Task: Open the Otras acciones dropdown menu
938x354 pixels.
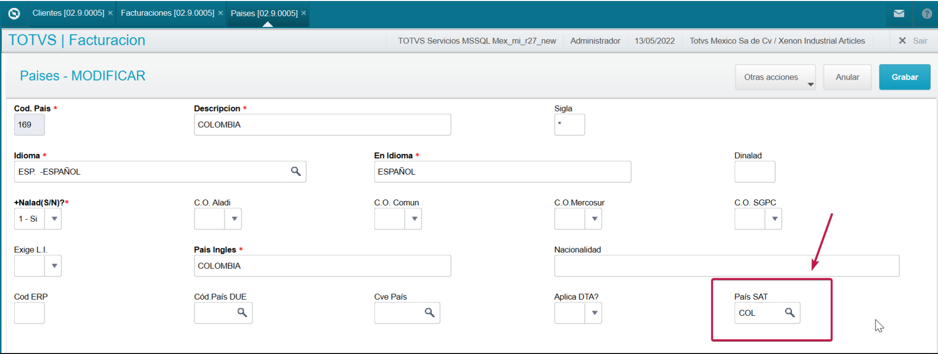Action: (x=775, y=77)
